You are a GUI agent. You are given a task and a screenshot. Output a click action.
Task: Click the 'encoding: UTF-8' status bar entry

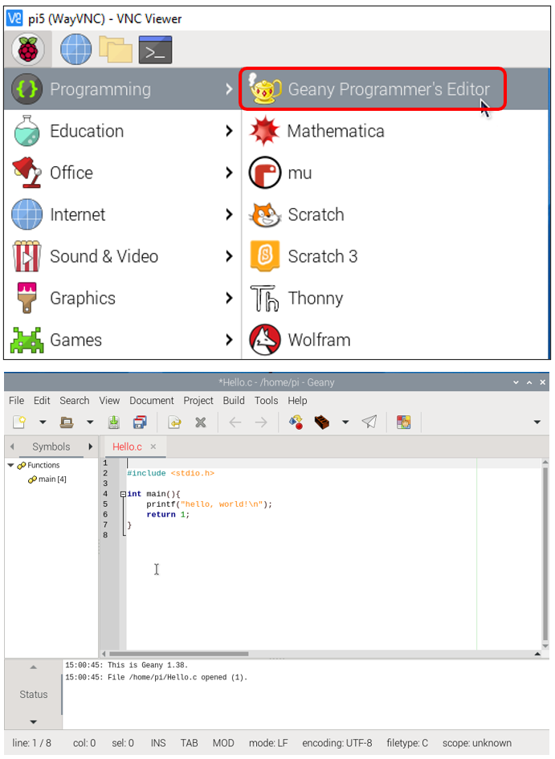pyautogui.click(x=337, y=743)
